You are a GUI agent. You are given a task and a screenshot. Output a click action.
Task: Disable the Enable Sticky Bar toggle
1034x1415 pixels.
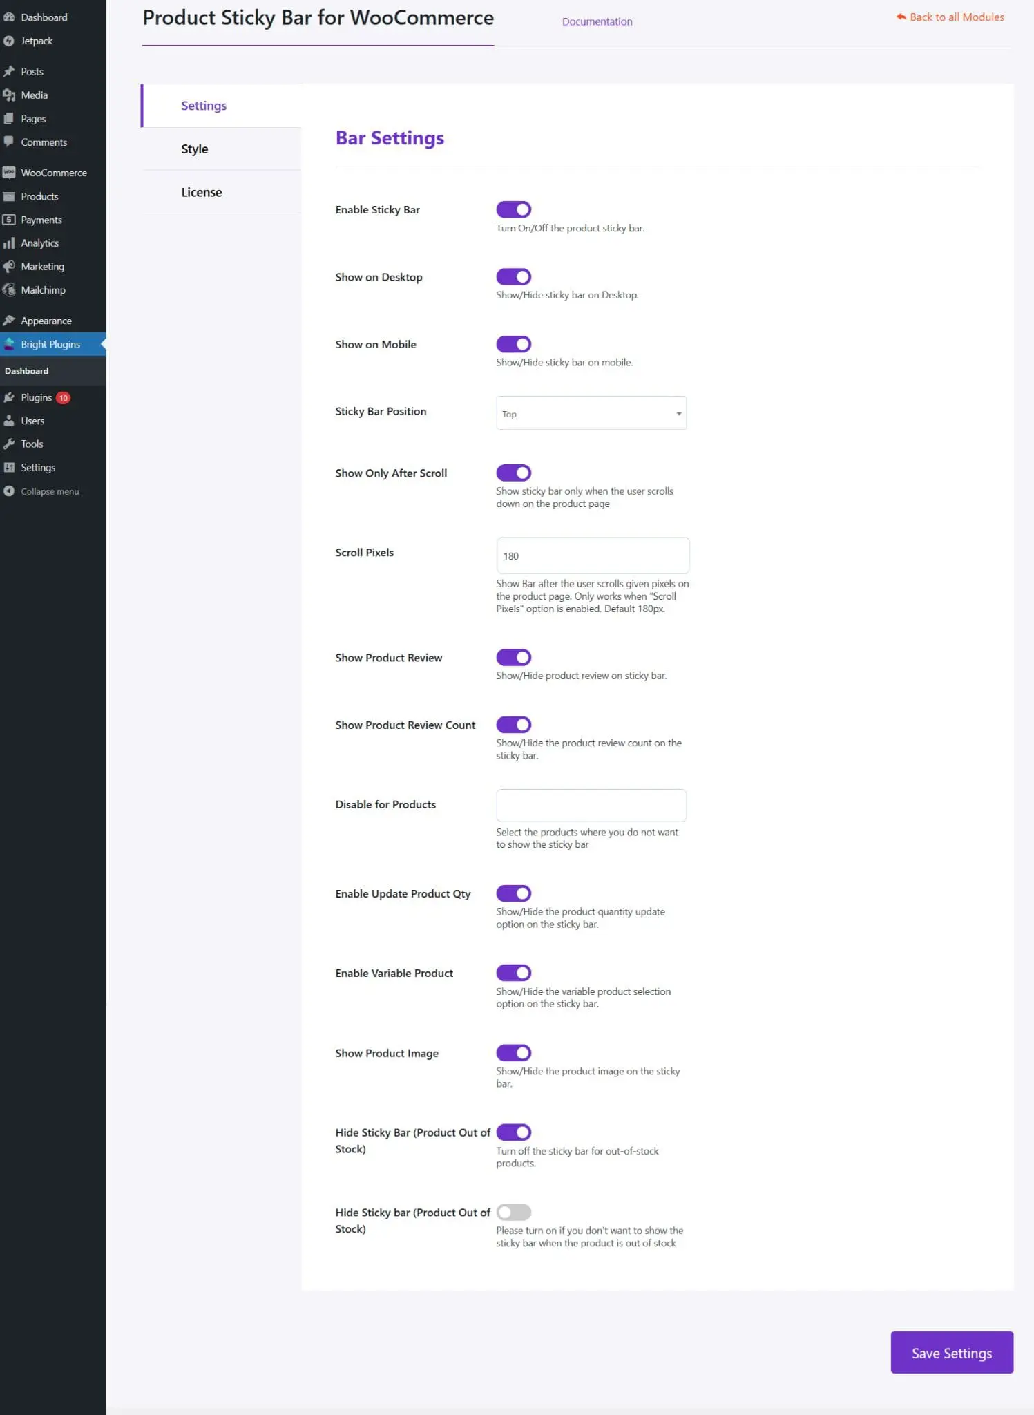pyautogui.click(x=514, y=209)
